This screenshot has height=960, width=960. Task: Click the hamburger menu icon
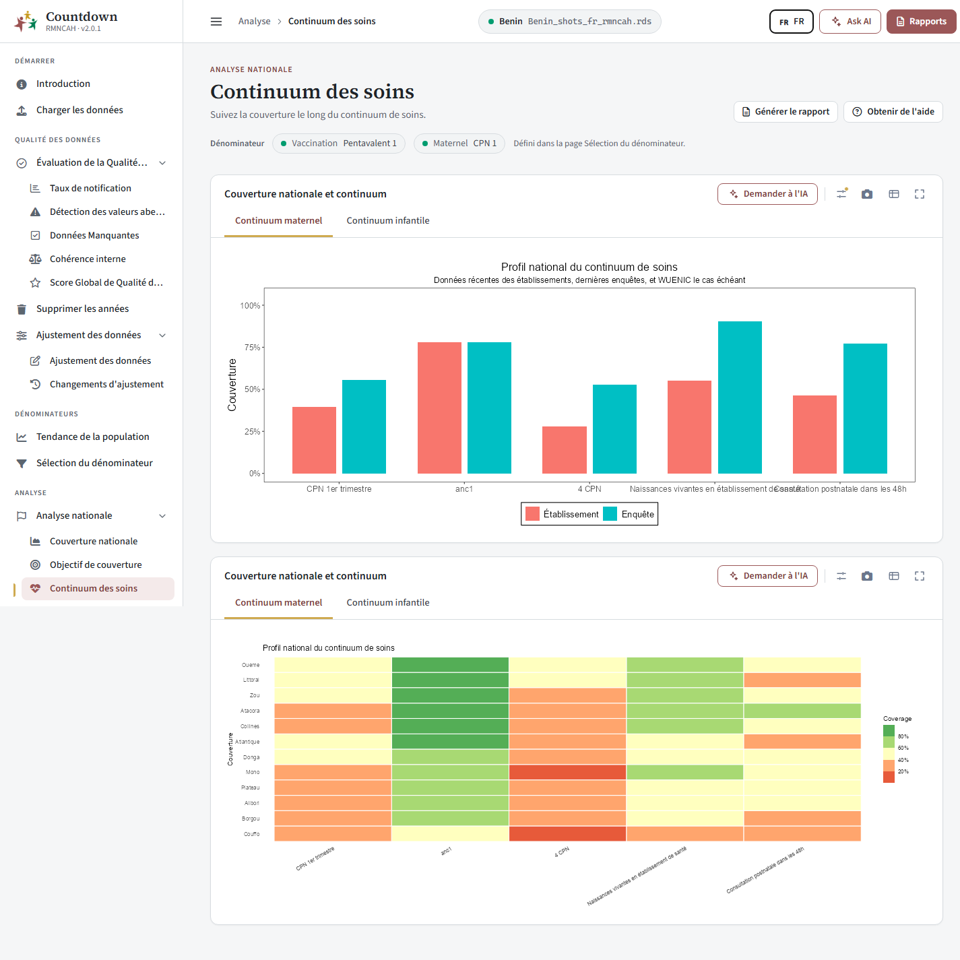216,22
